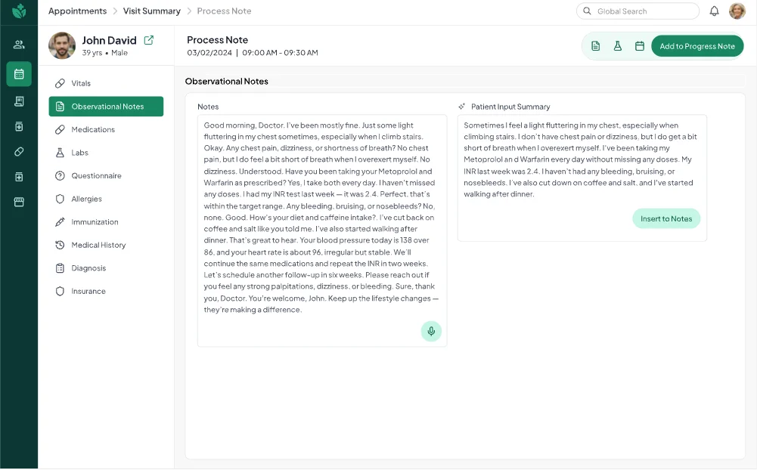757x470 pixels.
Task: Click the green leaf app logo
Action: click(19, 11)
